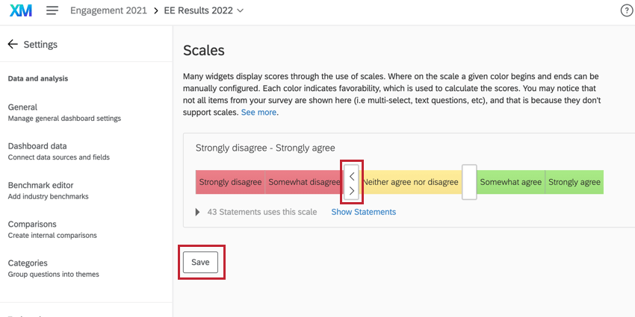
Task: Go to the Comparisons settings
Action: click(x=32, y=224)
